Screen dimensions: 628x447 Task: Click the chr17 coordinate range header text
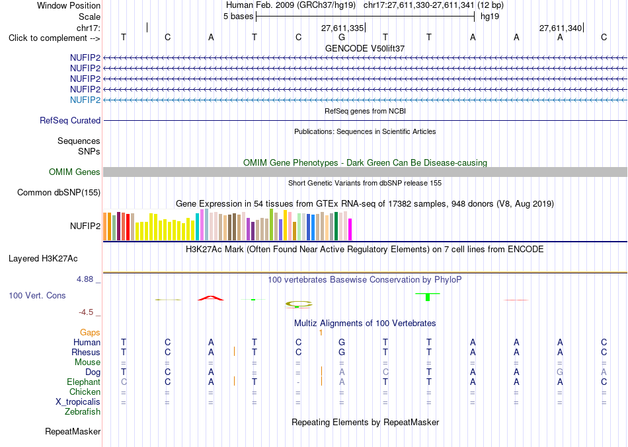click(434, 5)
